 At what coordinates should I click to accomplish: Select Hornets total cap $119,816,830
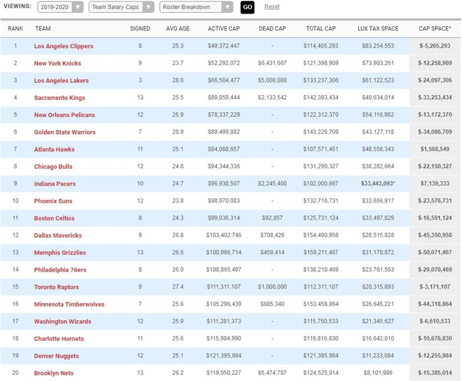[321, 339]
